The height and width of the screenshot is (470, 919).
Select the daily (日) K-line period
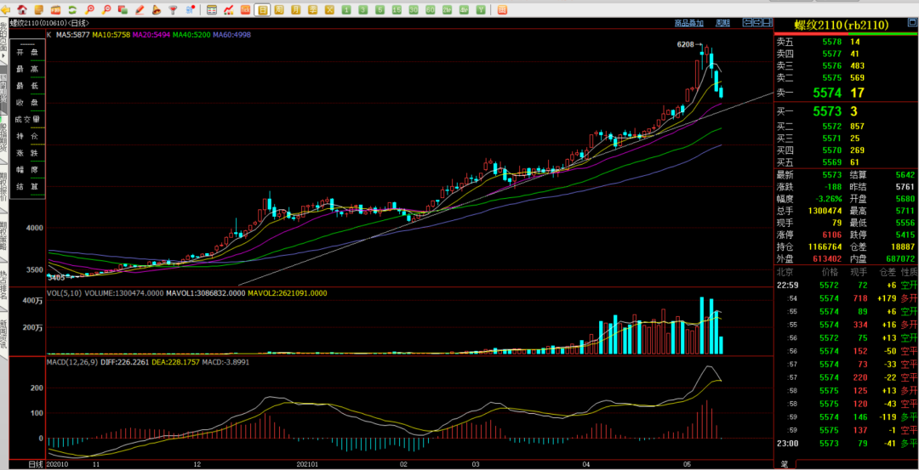pyautogui.click(x=263, y=9)
